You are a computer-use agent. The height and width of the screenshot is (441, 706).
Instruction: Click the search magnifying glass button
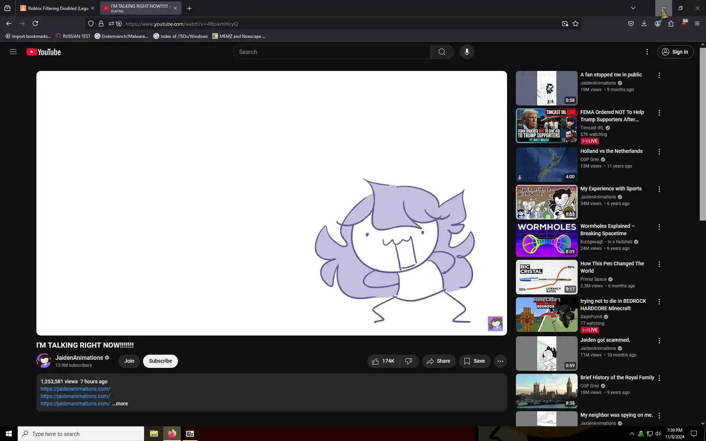442,52
